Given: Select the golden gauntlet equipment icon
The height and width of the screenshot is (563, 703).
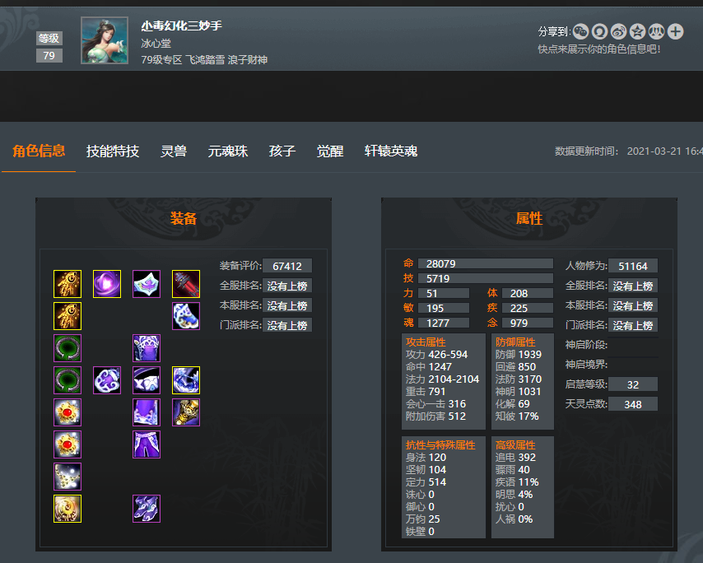Looking at the screenshot, I should 186,412.
